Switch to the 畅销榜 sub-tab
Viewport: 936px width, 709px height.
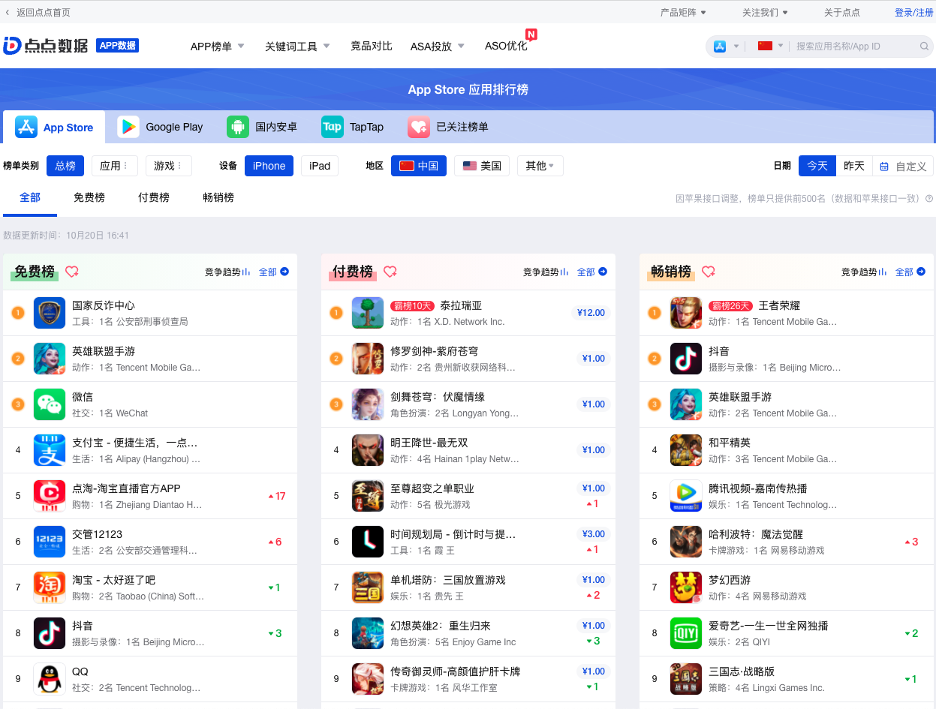218,198
